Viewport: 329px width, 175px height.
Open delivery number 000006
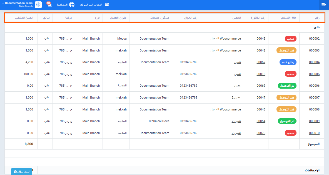coord(314,86)
